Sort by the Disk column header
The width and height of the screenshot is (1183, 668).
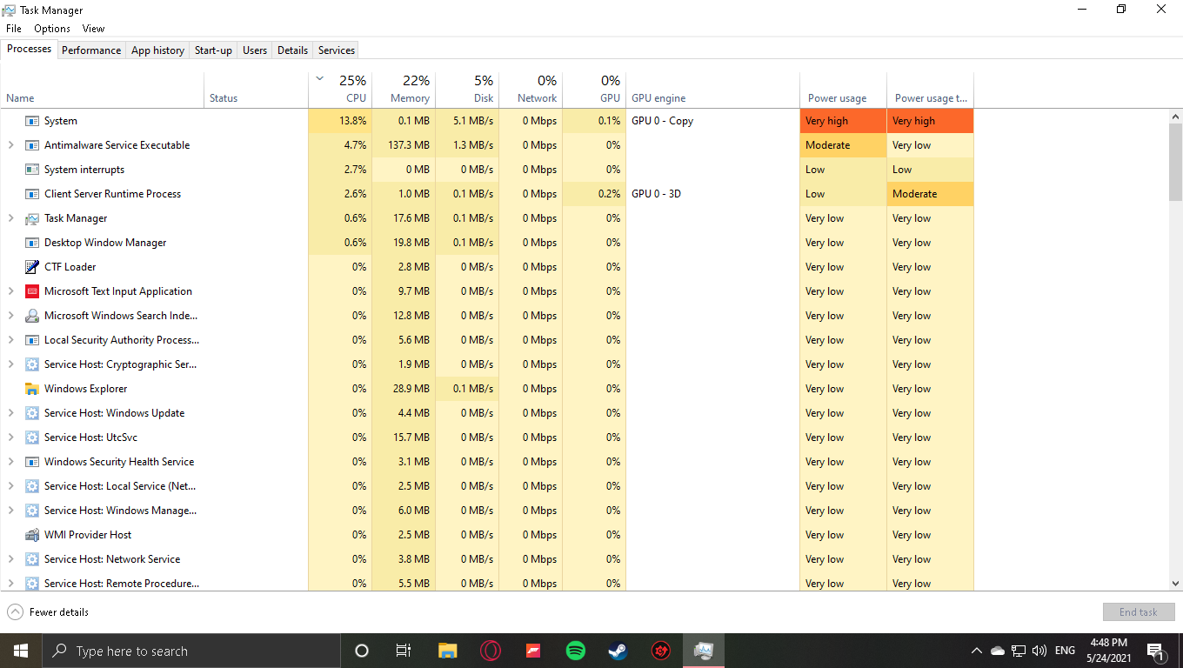click(467, 90)
